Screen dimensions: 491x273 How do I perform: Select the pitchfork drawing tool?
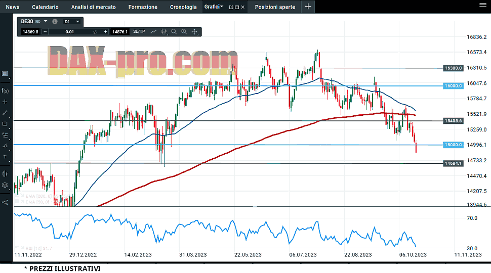(5, 146)
